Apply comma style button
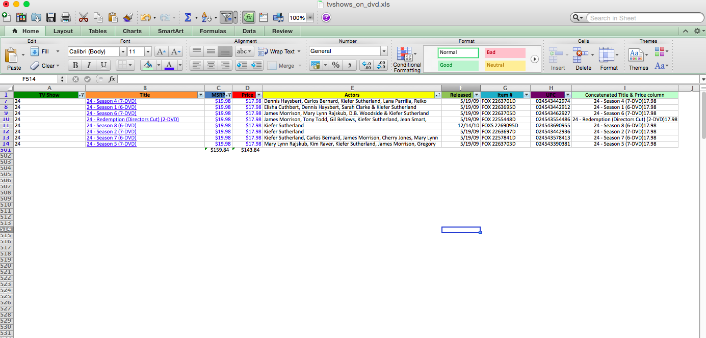The image size is (706, 338). tap(349, 65)
